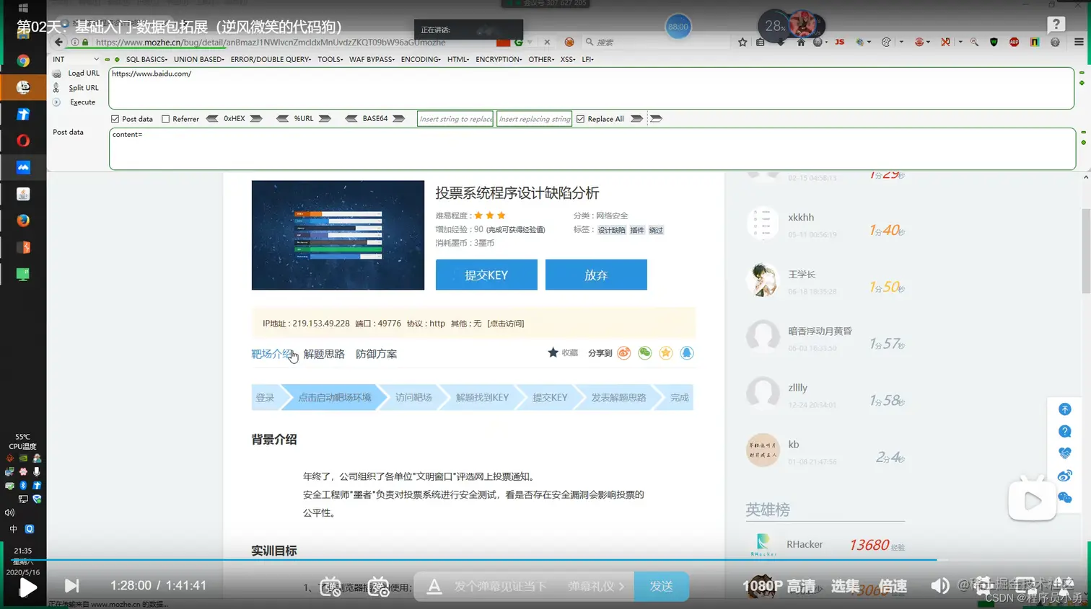This screenshot has height=609, width=1091.
Task: Open the LFI hackbar menu
Action: (587, 59)
